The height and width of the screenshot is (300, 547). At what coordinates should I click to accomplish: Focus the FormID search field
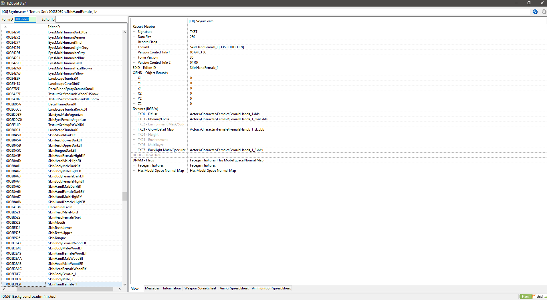click(25, 19)
